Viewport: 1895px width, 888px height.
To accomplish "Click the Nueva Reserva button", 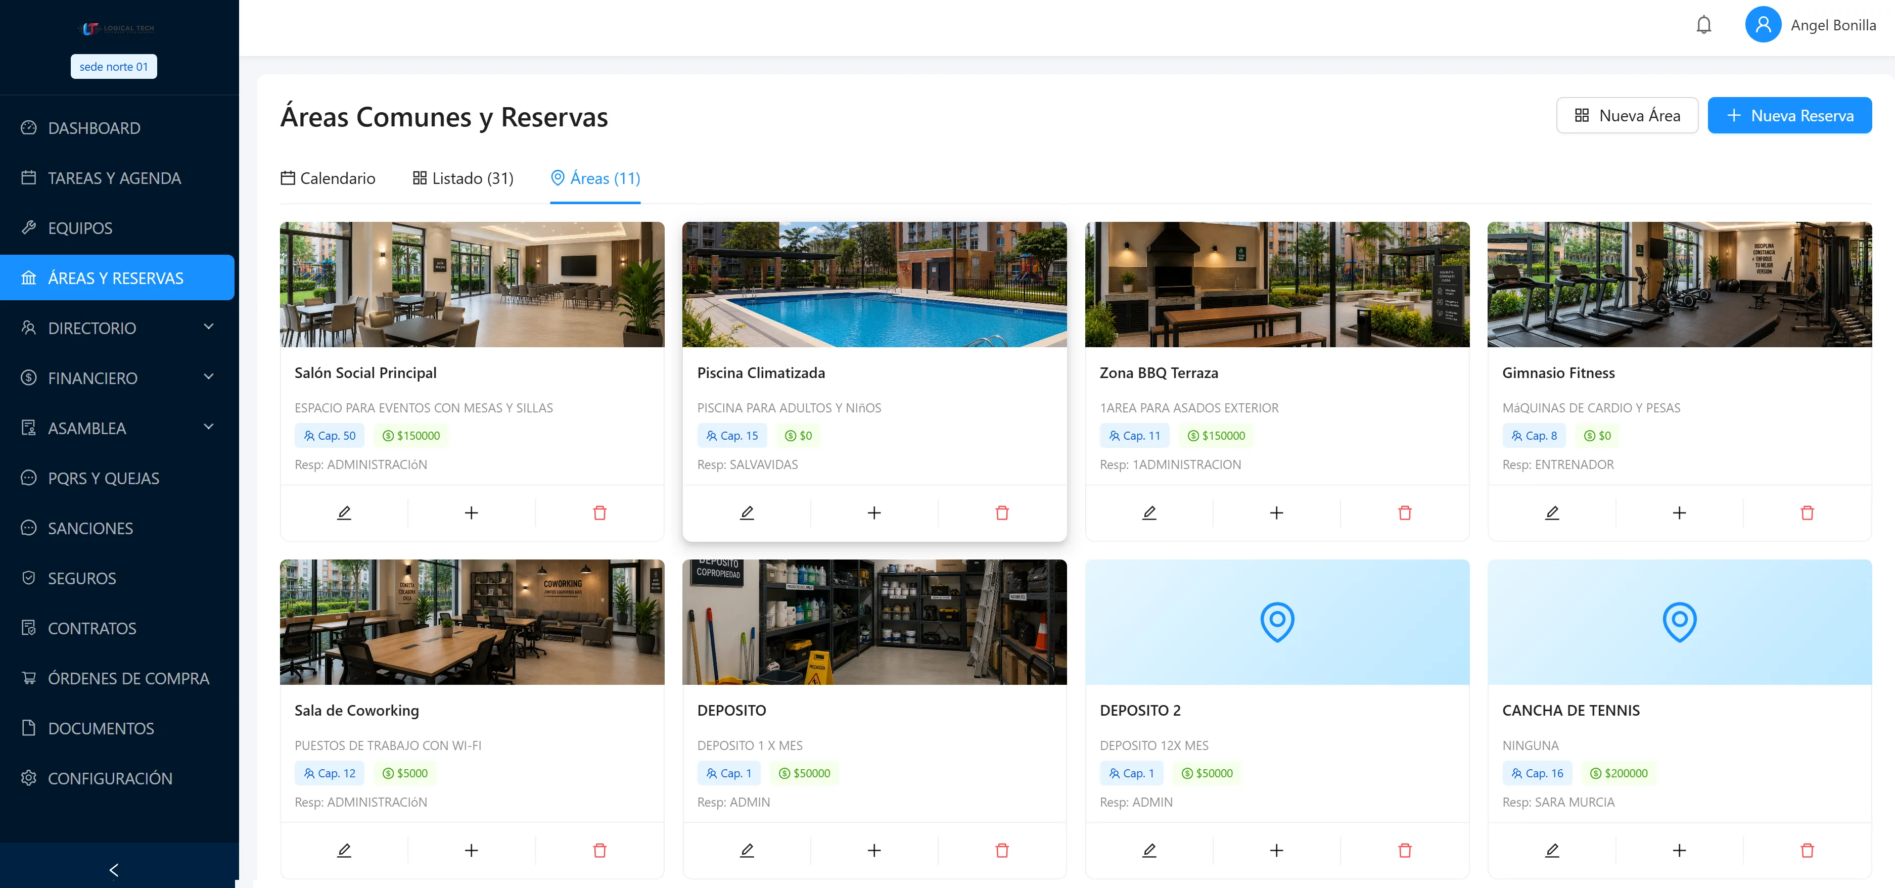I will (x=1789, y=116).
